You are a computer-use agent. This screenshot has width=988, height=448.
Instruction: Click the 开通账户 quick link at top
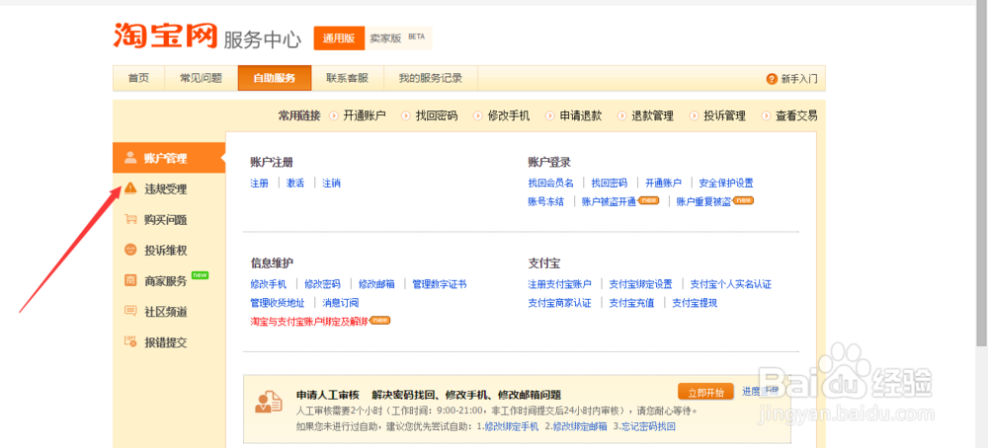pos(365,115)
